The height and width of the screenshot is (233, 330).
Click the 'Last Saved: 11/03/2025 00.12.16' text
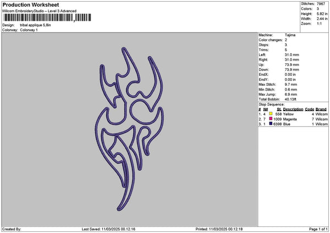pyautogui.click(x=108, y=229)
